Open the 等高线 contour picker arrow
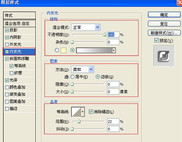Viewport: 182px width, 142px height. 83,112
